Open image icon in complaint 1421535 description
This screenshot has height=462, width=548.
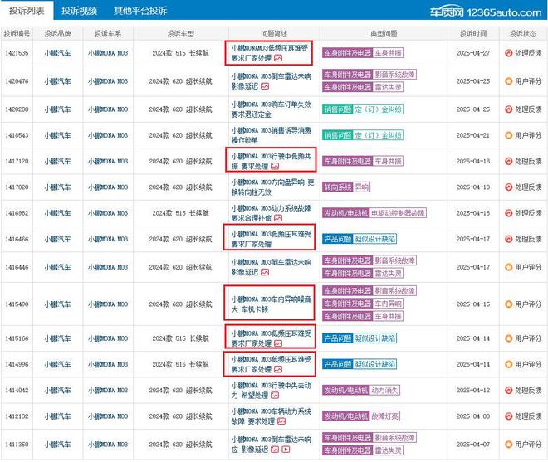(278, 58)
